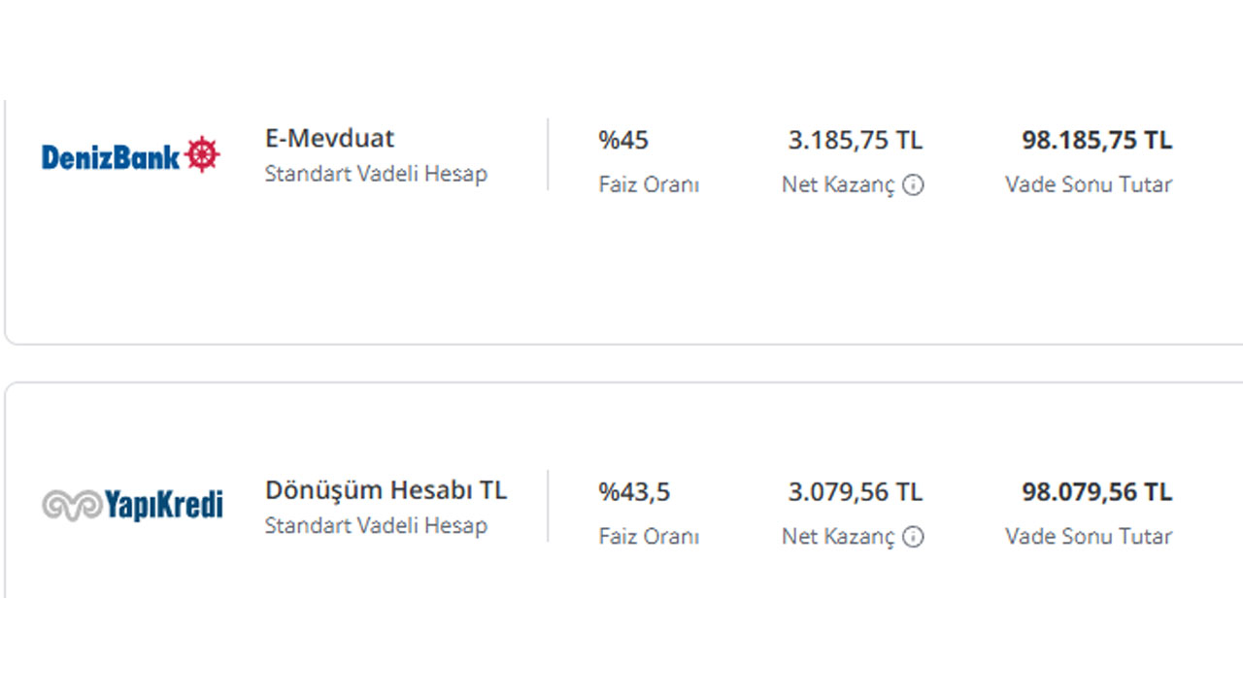Click Vade Sonu Tutar label in DenizBank card

point(1089,184)
